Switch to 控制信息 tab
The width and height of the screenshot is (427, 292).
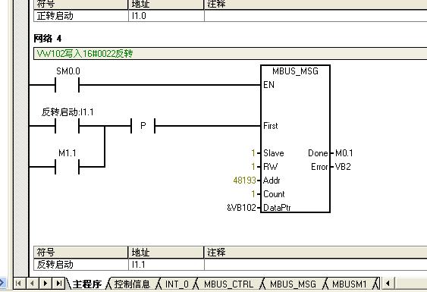tap(132, 284)
